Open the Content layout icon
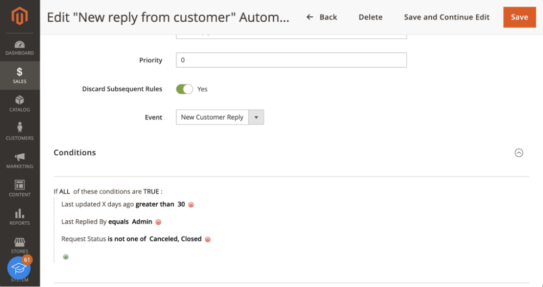This screenshot has width=543, height=287. point(20,185)
